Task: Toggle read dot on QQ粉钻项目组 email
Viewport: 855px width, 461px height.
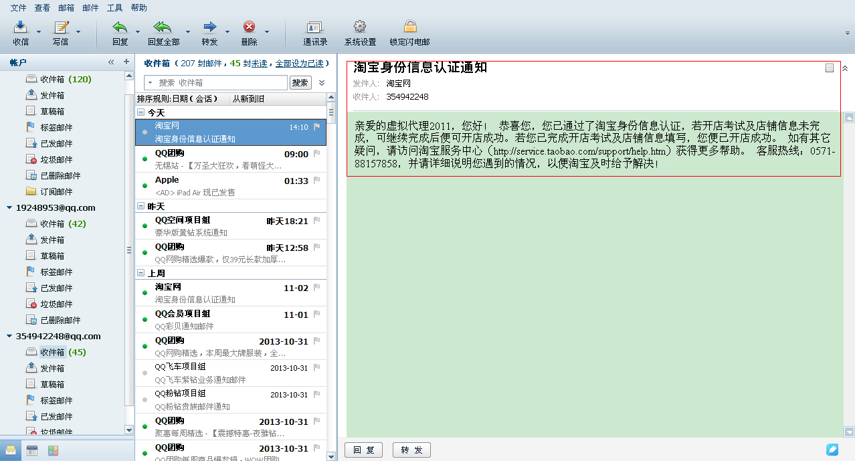Action: [x=145, y=399]
